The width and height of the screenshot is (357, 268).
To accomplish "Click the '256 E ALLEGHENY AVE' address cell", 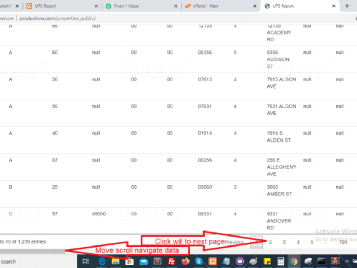I will [281, 167].
